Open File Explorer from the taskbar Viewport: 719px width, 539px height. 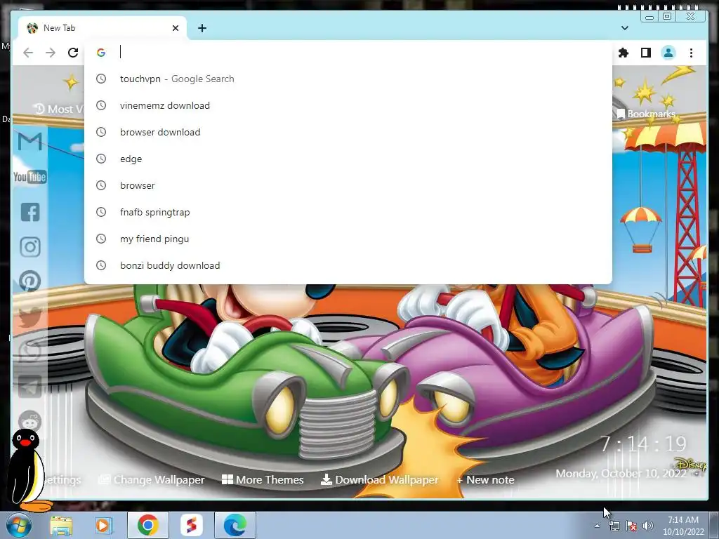pos(61,525)
